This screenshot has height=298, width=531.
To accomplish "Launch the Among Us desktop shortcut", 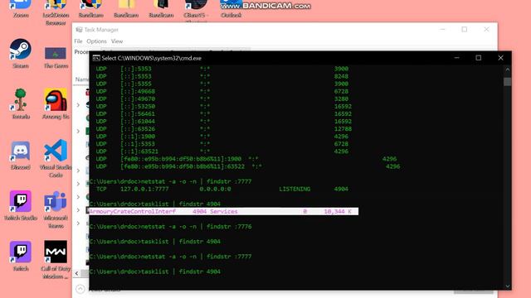I will [x=56, y=104].
